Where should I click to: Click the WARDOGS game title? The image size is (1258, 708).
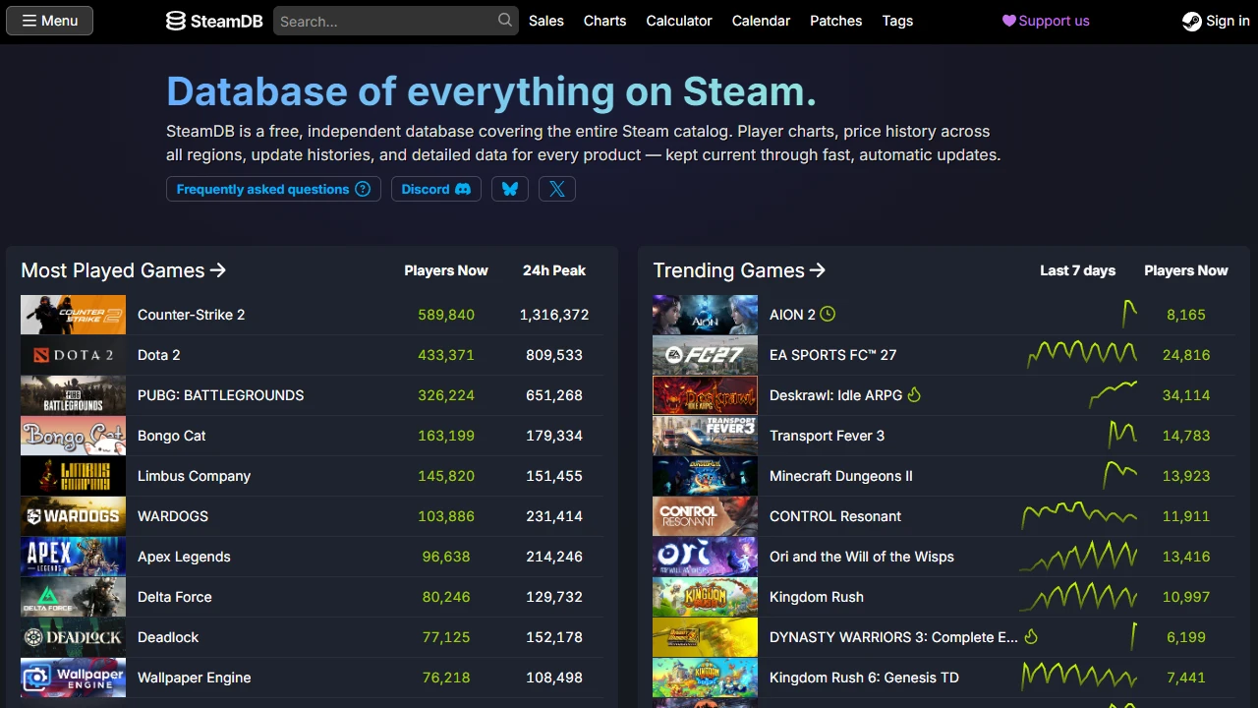tap(173, 516)
